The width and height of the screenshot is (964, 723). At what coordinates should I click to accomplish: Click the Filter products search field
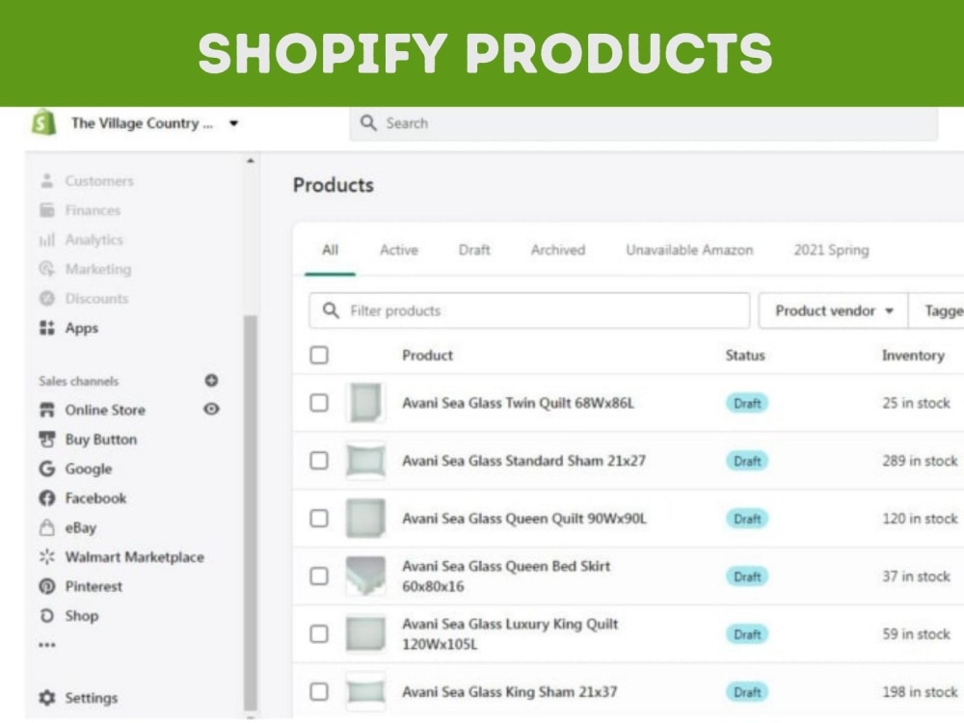click(x=526, y=310)
